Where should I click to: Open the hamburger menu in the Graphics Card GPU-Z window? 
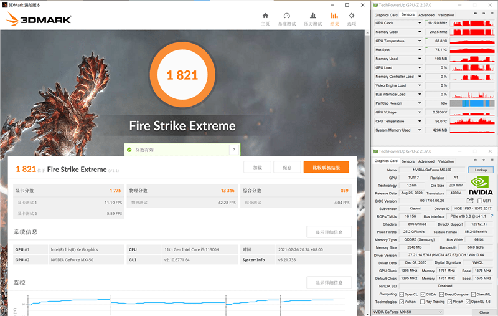(492, 160)
